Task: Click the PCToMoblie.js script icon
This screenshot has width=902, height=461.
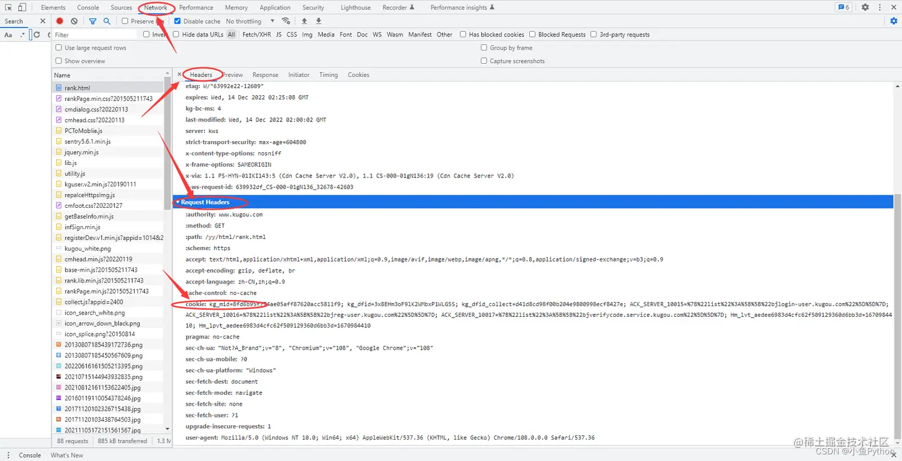Action: (58, 130)
